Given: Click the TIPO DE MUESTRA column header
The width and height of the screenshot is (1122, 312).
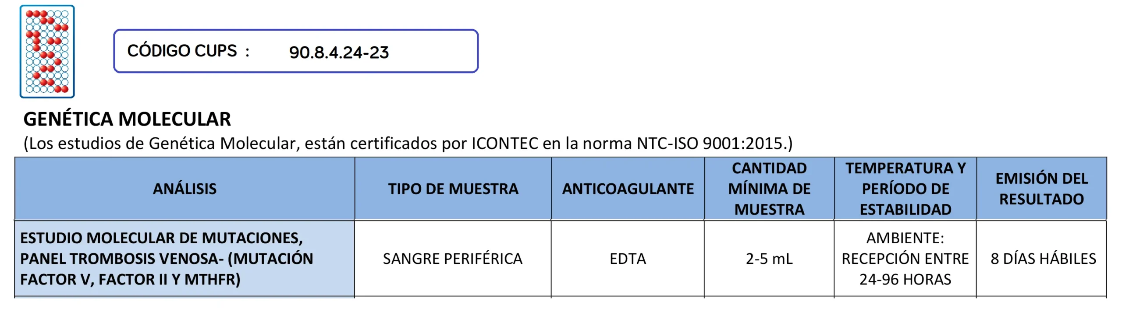Looking at the screenshot, I should click(x=453, y=189).
